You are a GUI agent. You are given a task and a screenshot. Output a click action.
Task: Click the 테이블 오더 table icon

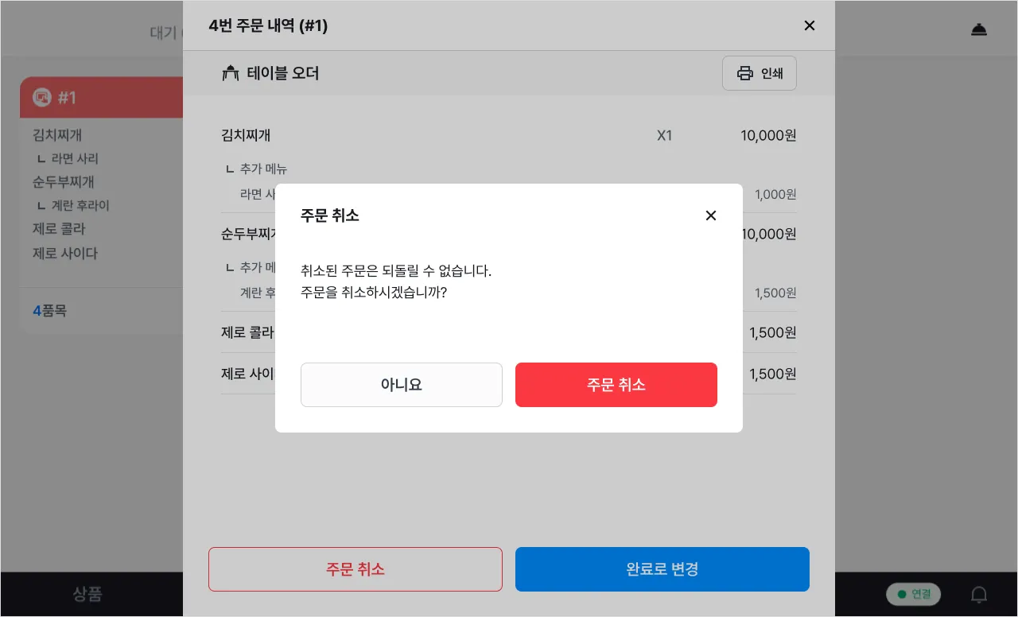tap(231, 74)
